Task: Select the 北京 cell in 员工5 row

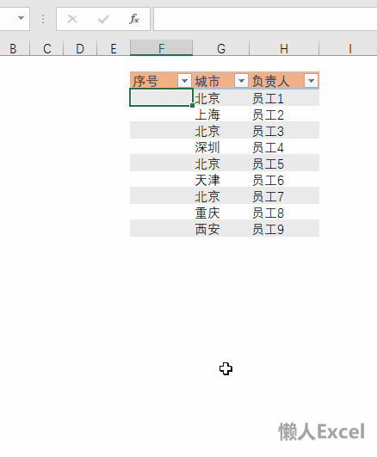Action: pos(221,163)
